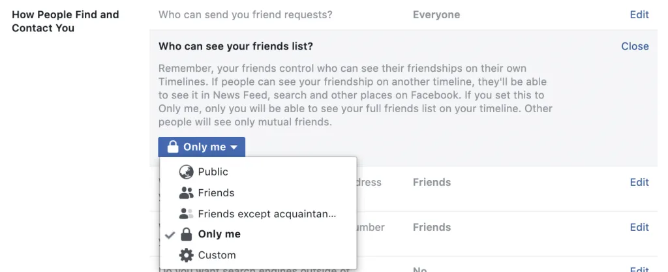Click the Who can send you friend requests row

tap(403, 14)
